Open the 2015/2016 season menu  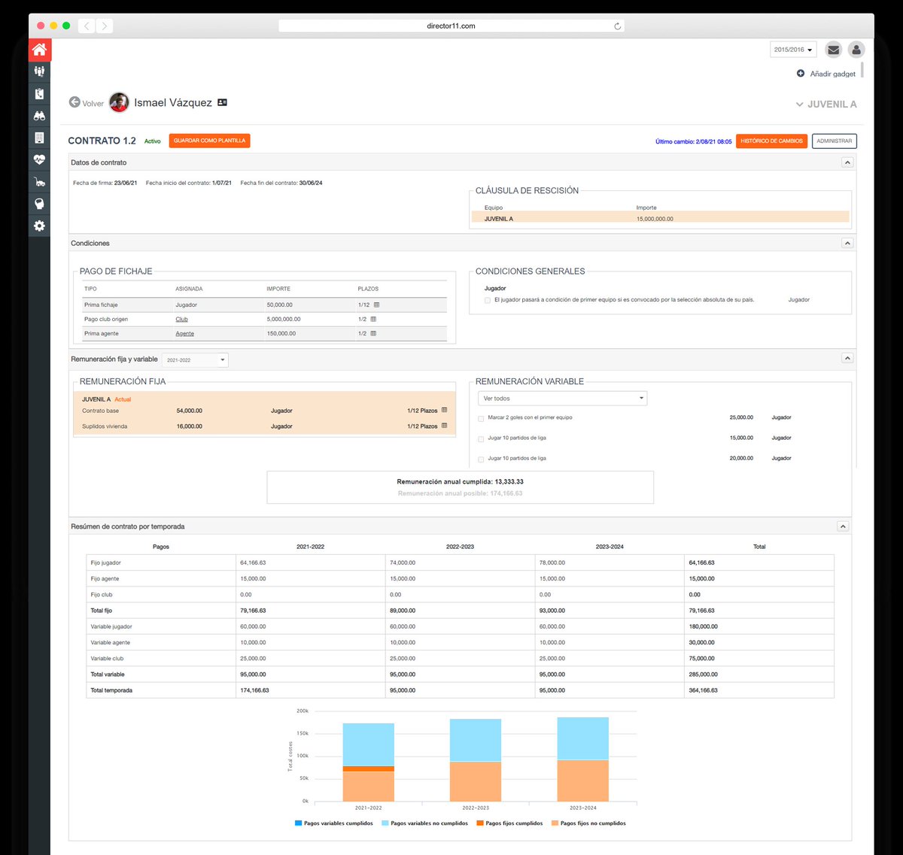pyautogui.click(x=792, y=49)
